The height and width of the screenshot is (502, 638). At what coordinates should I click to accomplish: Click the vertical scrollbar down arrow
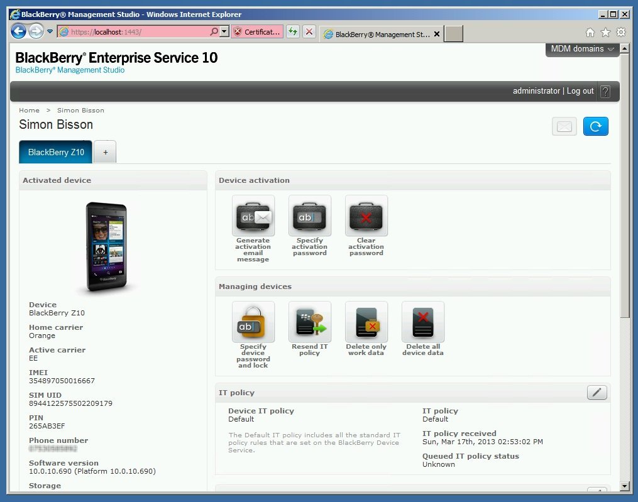pyautogui.click(x=624, y=486)
